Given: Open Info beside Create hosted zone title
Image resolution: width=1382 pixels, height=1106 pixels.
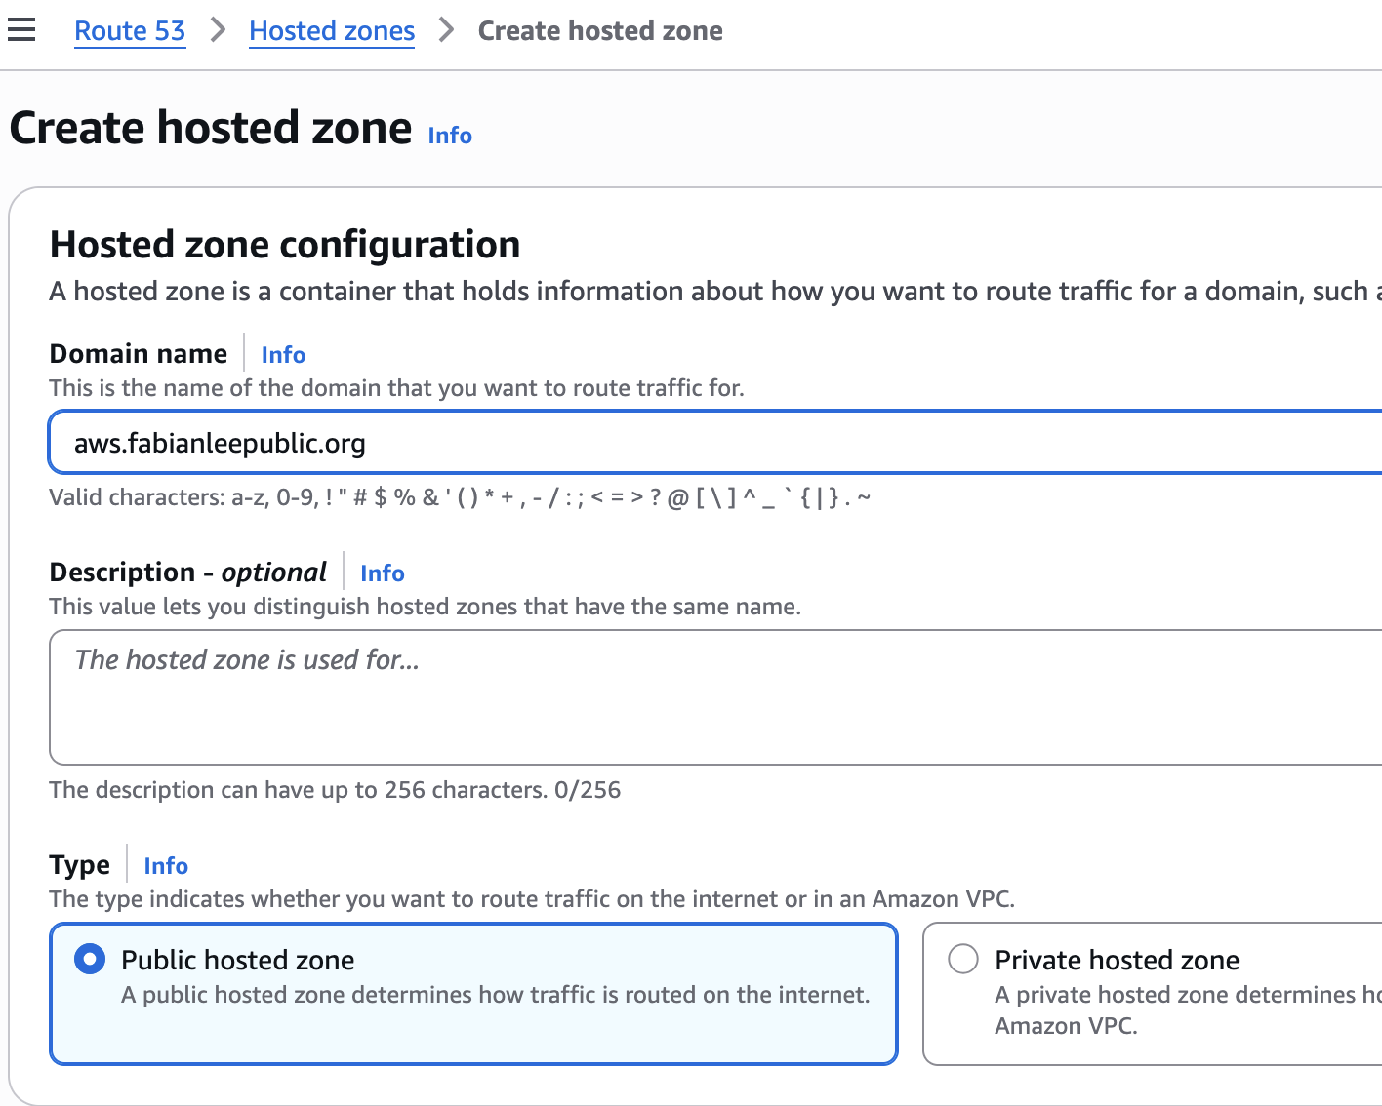Looking at the screenshot, I should pyautogui.click(x=450, y=136).
